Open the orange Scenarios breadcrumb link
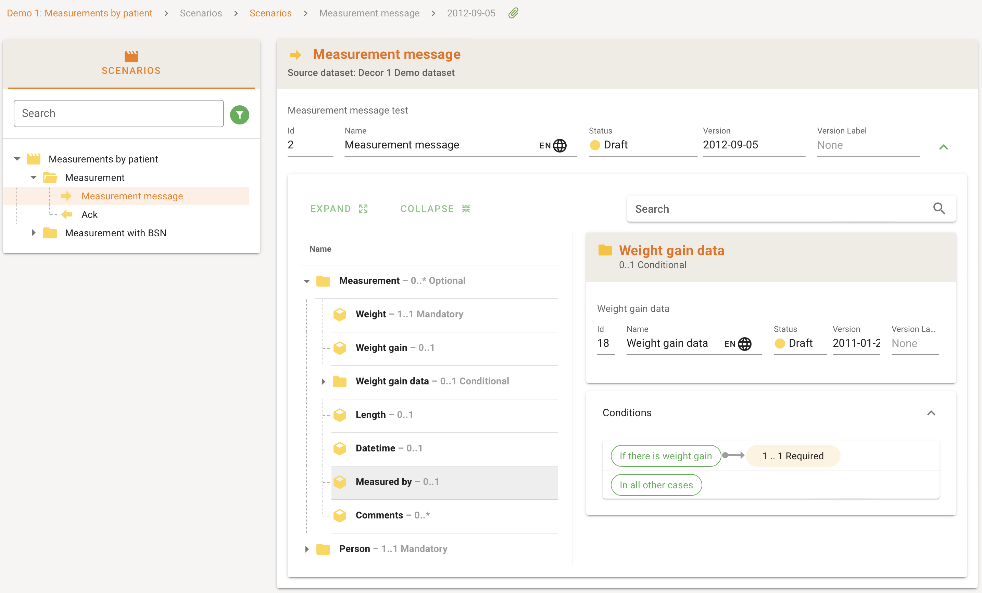 coord(270,13)
